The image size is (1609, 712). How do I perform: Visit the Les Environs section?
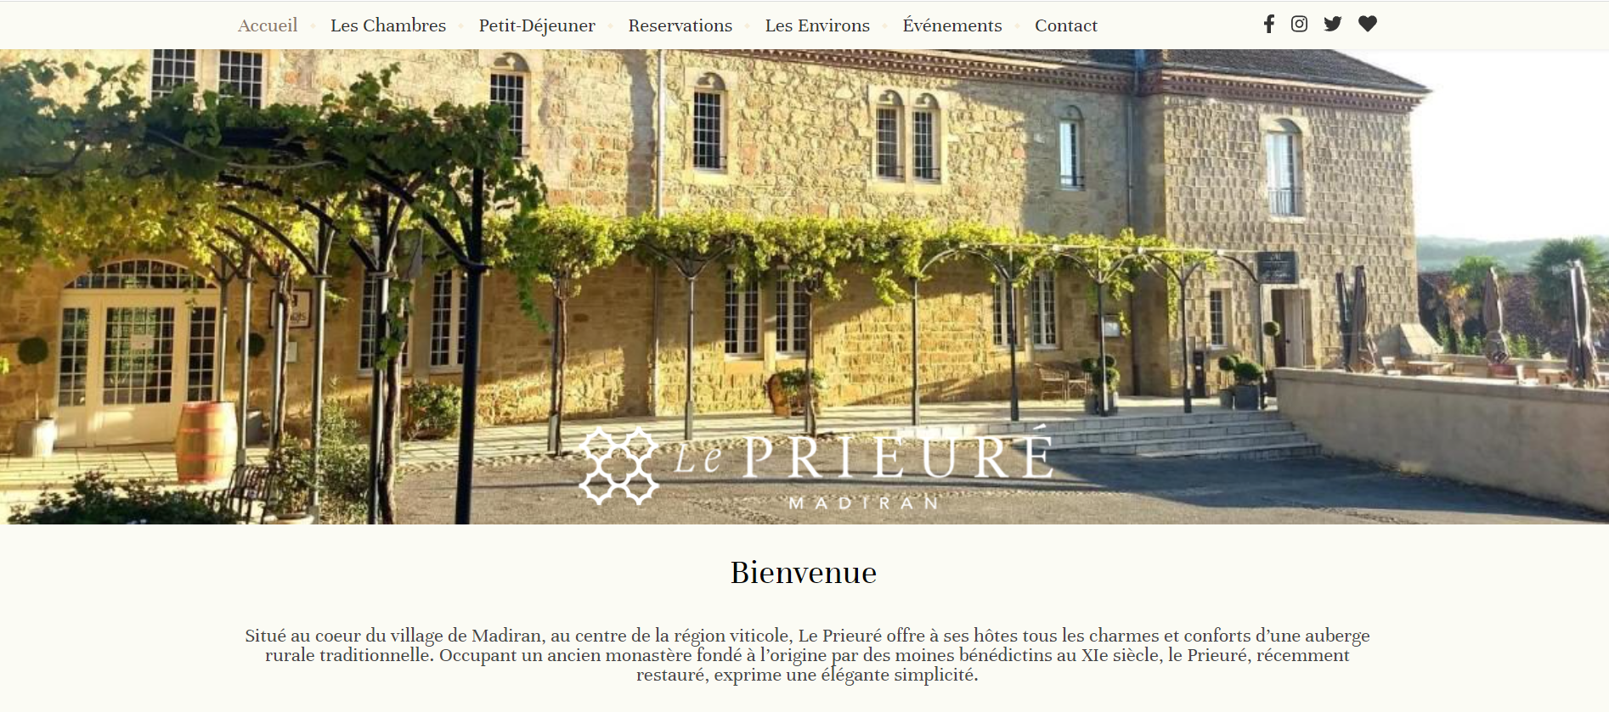817,25
